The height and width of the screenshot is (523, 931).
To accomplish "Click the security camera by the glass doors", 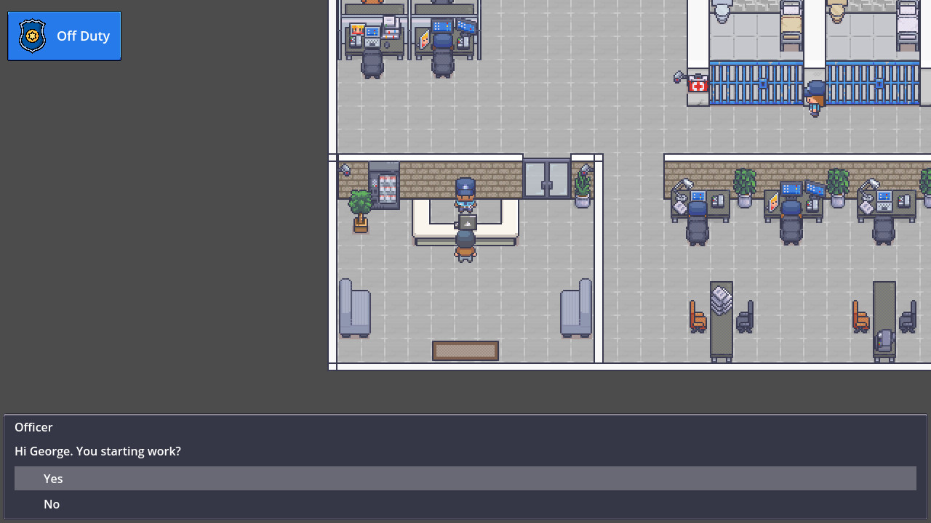I will coord(585,171).
